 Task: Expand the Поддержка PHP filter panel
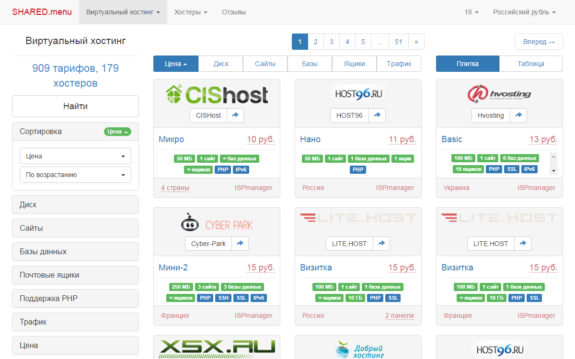coord(75,299)
